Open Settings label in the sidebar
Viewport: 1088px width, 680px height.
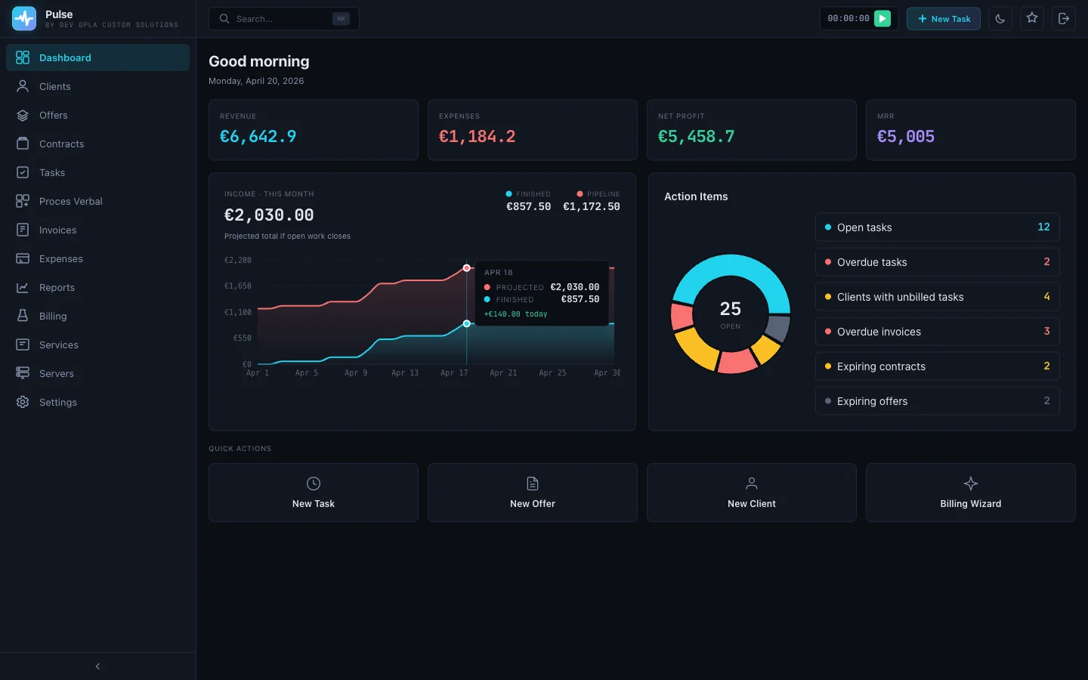tap(58, 403)
